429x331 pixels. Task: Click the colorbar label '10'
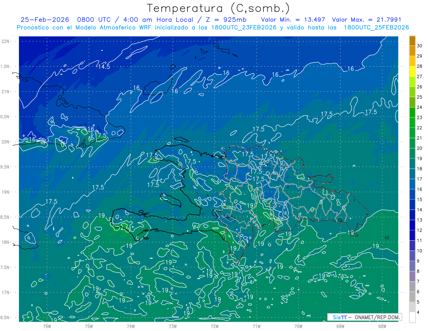tap(420, 251)
